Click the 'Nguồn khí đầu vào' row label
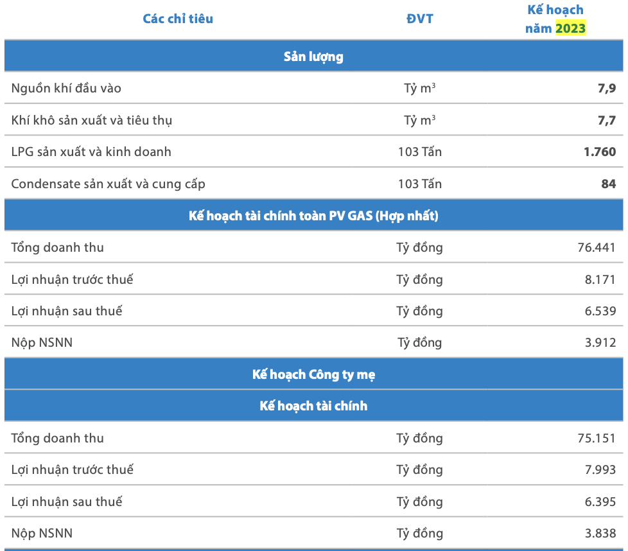The width and height of the screenshot is (628, 551). [66, 88]
